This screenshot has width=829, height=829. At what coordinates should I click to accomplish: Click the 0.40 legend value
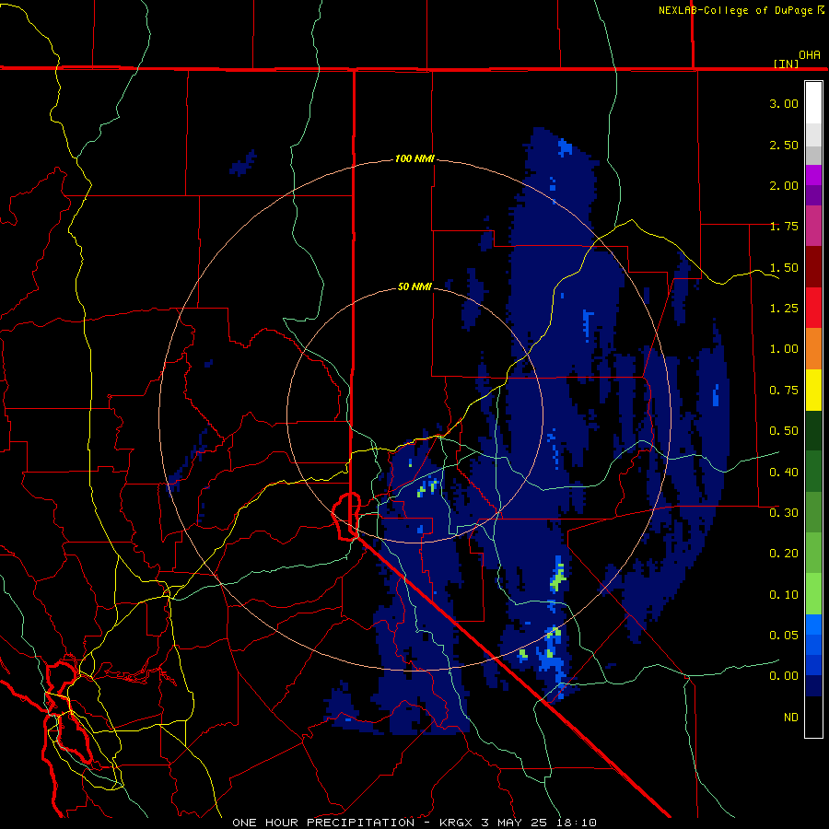pos(784,473)
